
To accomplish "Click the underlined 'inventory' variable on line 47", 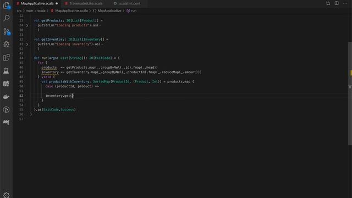I will click(50, 72).
